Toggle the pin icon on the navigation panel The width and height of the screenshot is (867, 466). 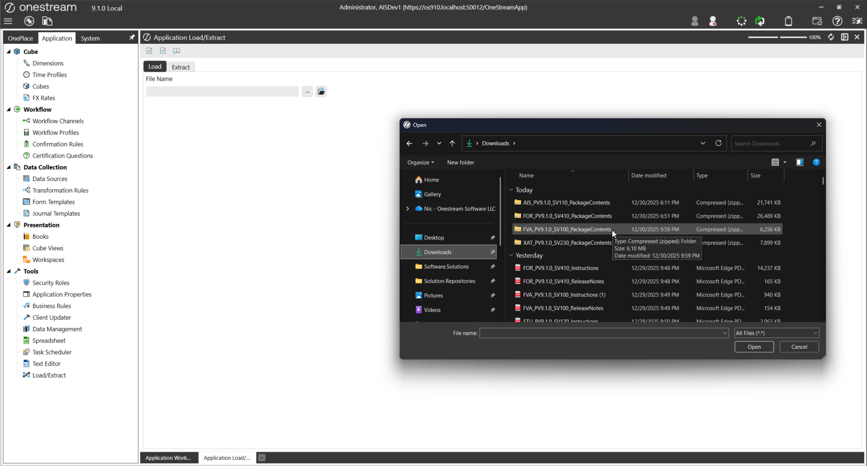point(132,37)
